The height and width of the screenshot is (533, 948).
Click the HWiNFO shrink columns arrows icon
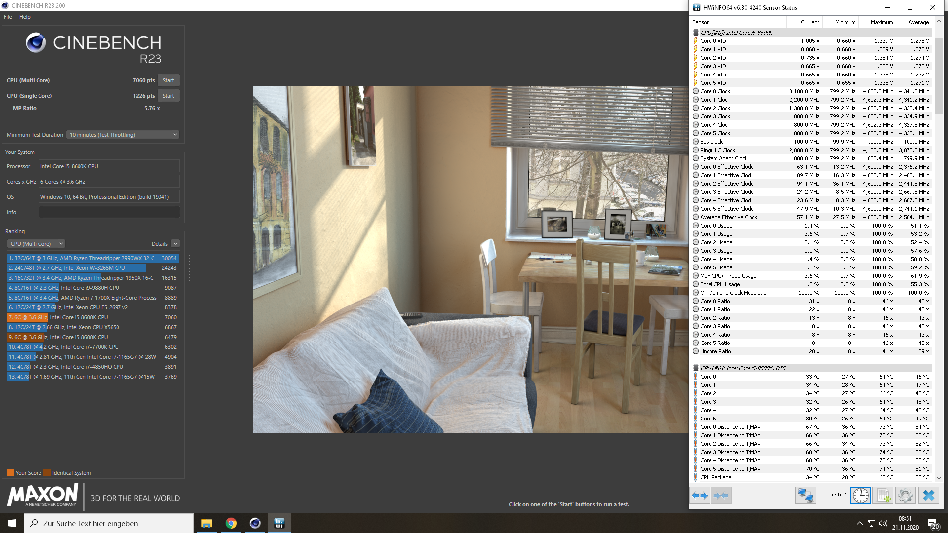click(x=721, y=495)
